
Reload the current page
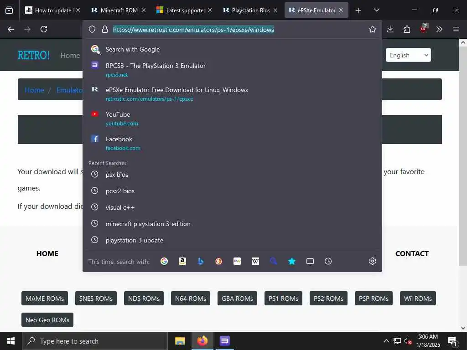pos(44,29)
